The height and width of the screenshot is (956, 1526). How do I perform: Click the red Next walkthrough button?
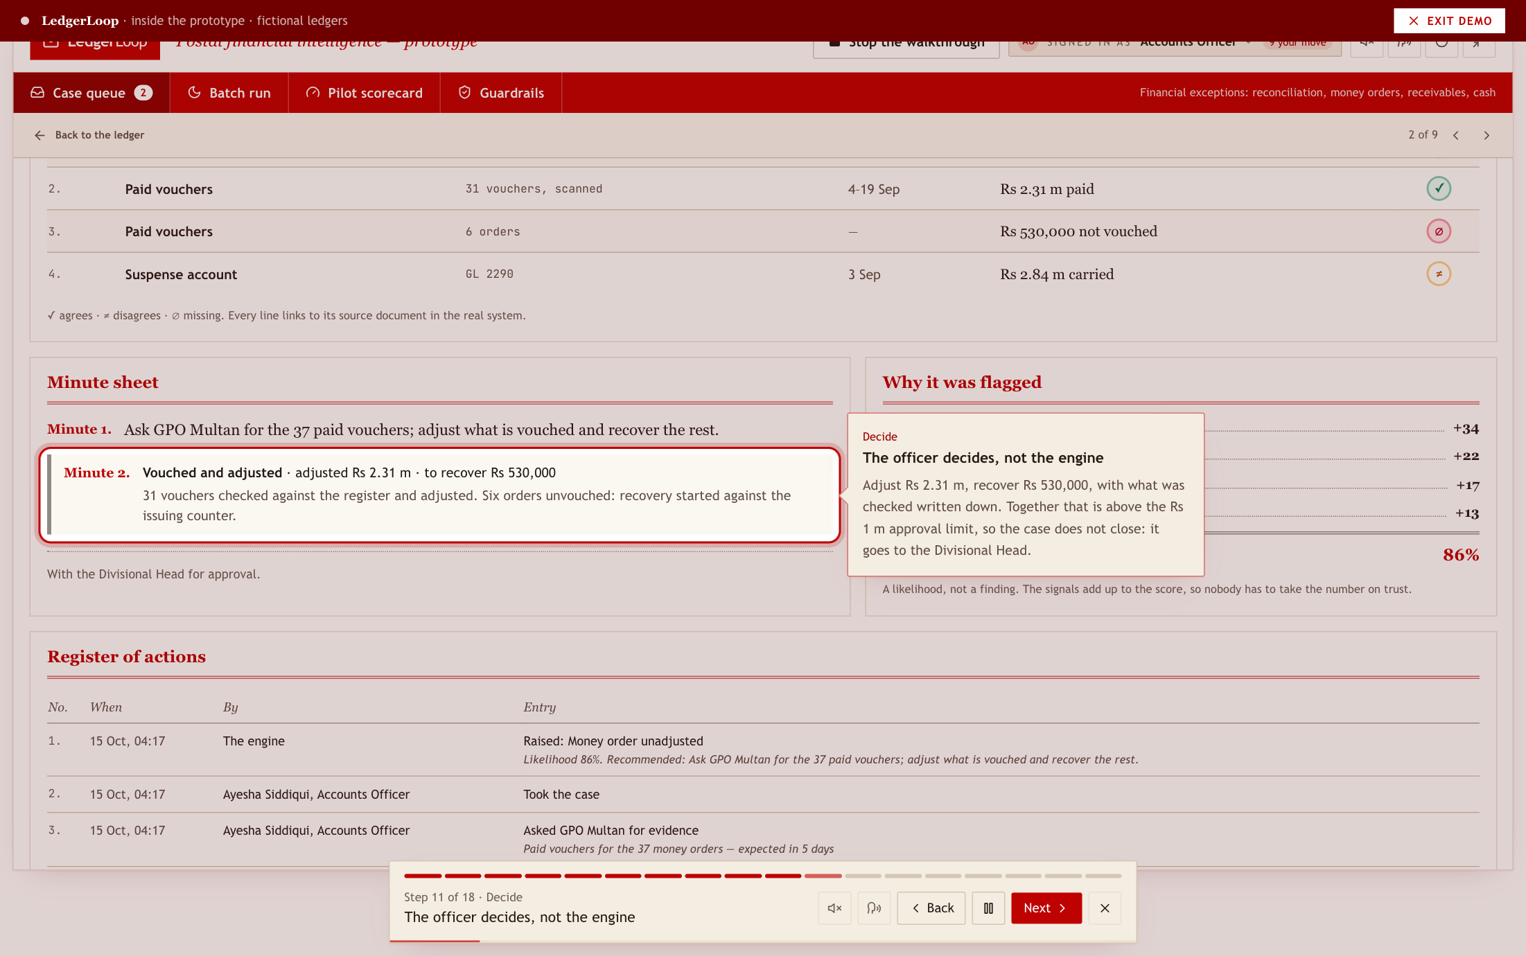(1046, 908)
